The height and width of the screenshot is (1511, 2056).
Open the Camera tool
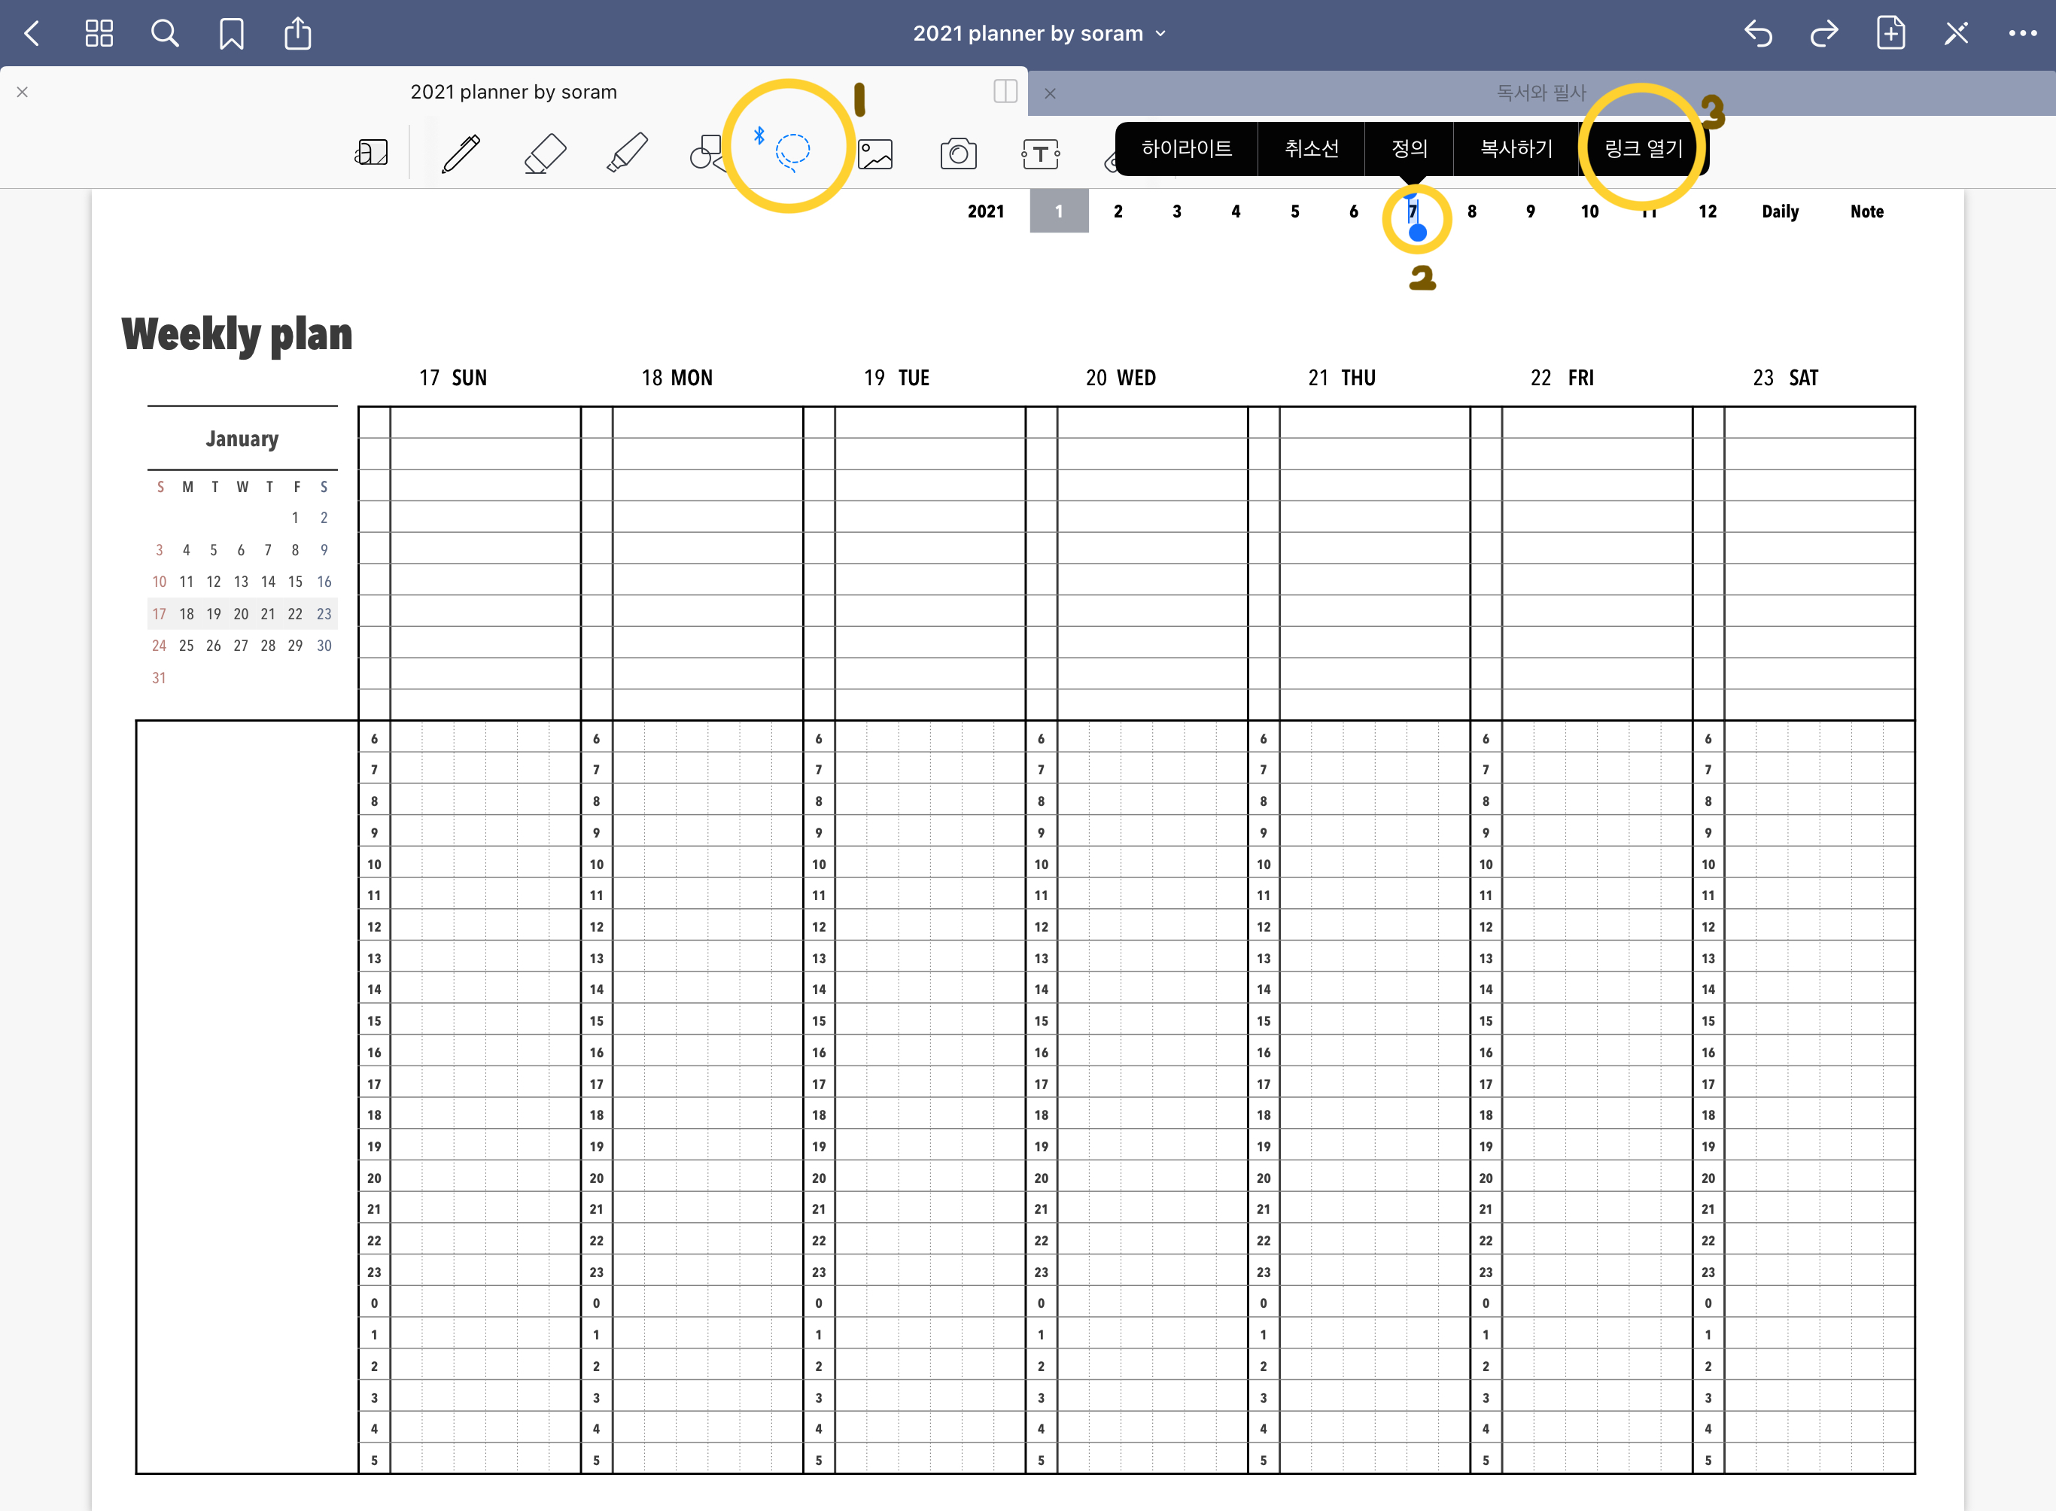tap(957, 153)
